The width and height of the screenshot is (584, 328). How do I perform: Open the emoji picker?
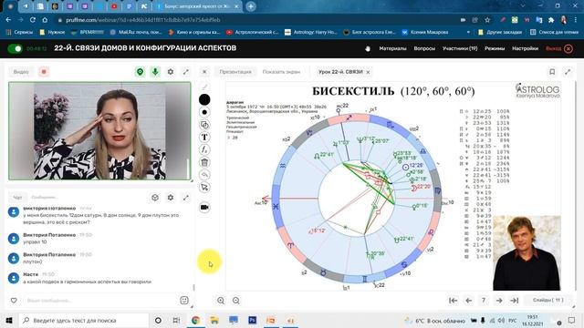click(184, 300)
